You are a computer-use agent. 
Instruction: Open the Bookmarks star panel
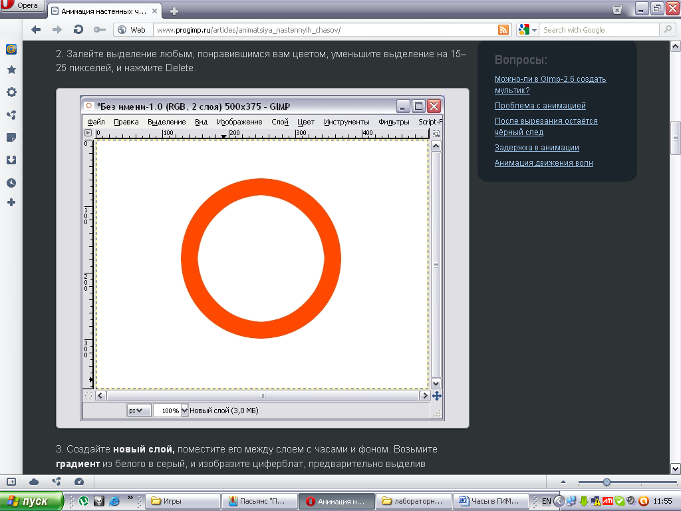[12, 69]
